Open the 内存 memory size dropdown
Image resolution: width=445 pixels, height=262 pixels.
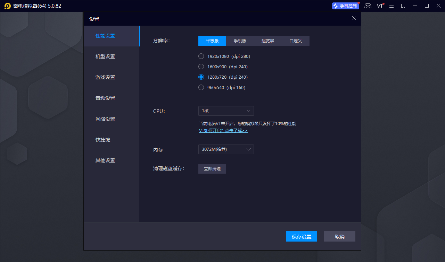coord(226,149)
